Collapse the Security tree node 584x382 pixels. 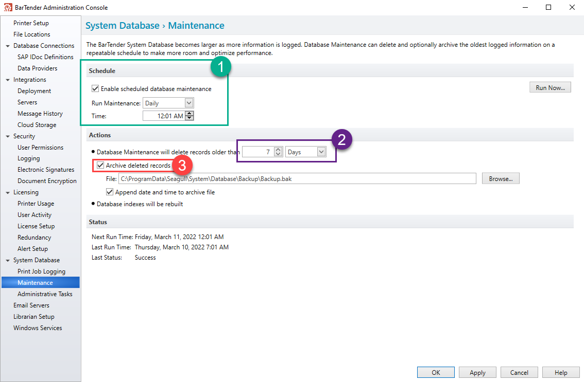[x=7, y=136]
